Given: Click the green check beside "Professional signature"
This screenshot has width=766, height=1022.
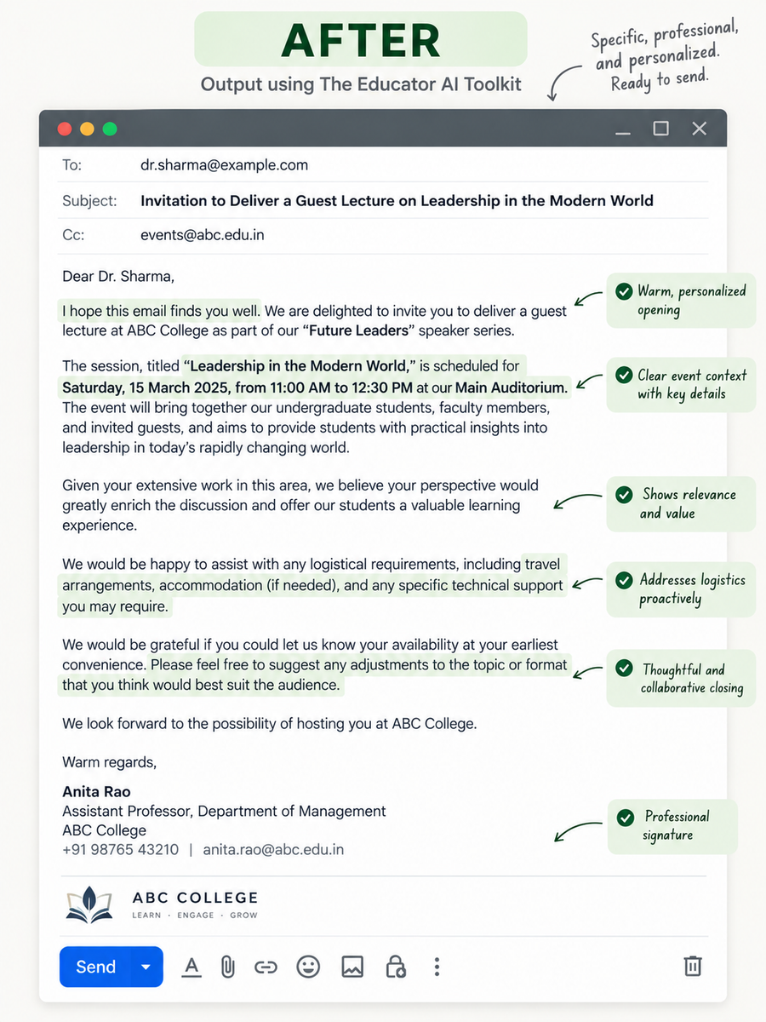Looking at the screenshot, I should pyautogui.click(x=626, y=818).
